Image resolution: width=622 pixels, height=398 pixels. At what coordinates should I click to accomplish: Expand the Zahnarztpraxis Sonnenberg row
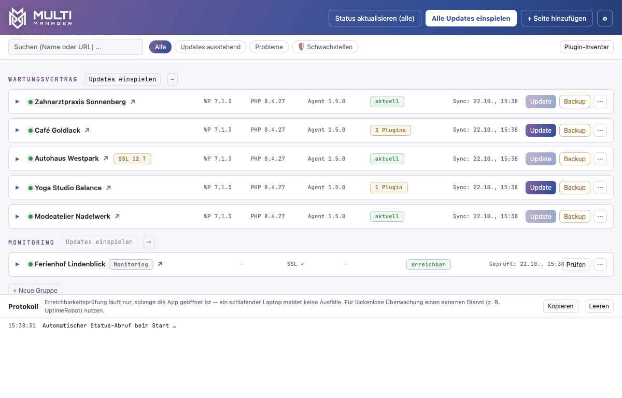(x=17, y=102)
